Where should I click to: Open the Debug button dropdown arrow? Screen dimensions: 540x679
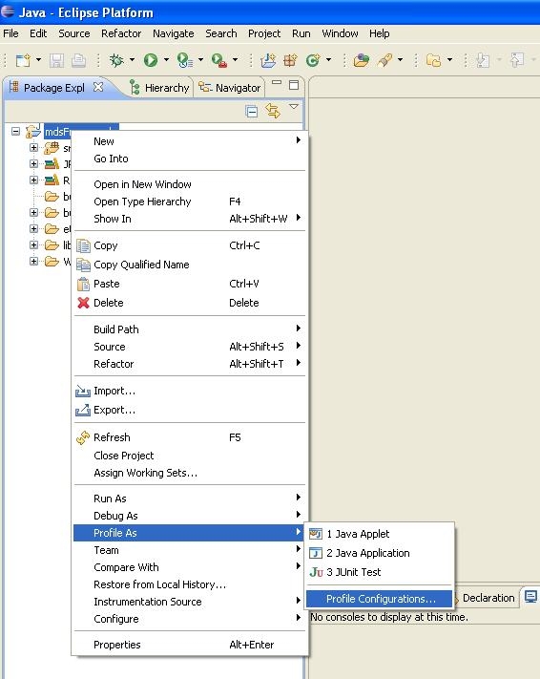(132, 60)
